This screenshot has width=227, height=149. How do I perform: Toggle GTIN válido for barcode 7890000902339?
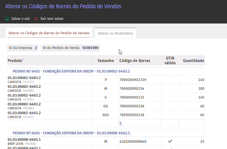pos(170,80)
